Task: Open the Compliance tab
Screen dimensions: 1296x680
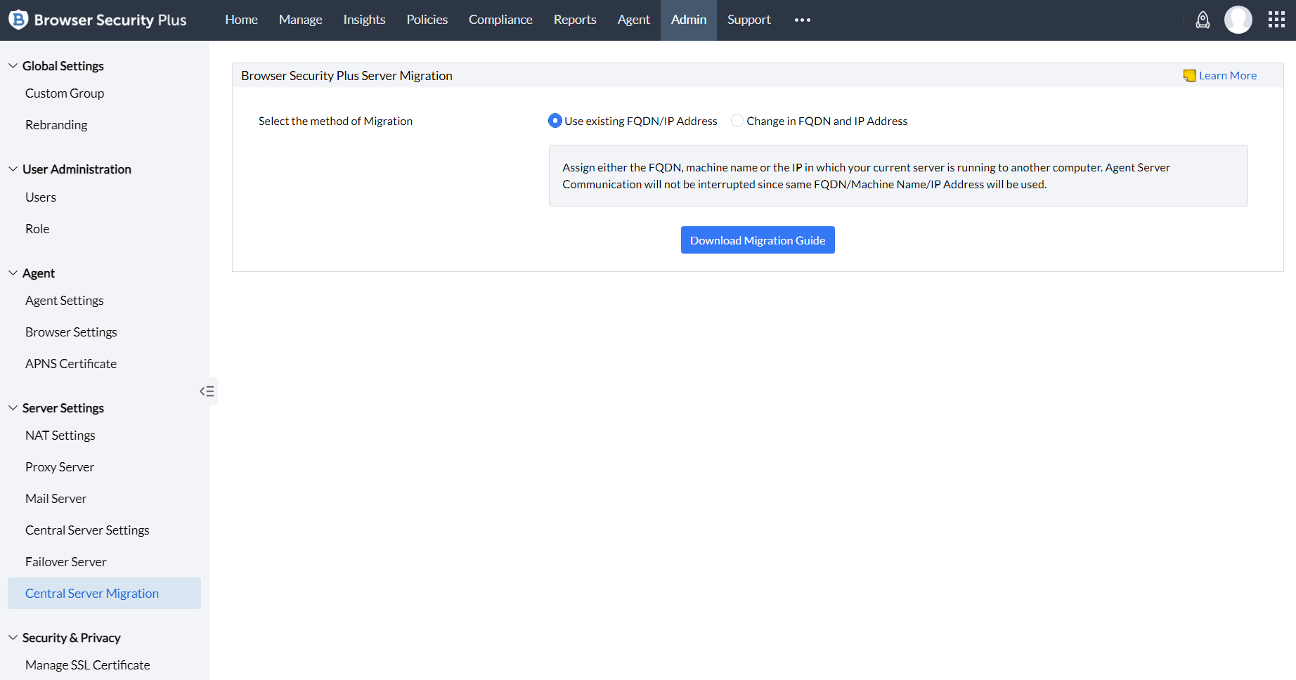Action: [500, 20]
